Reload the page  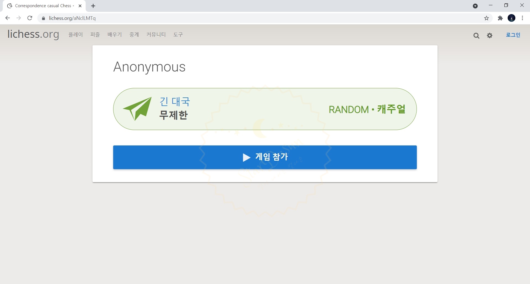point(30,18)
